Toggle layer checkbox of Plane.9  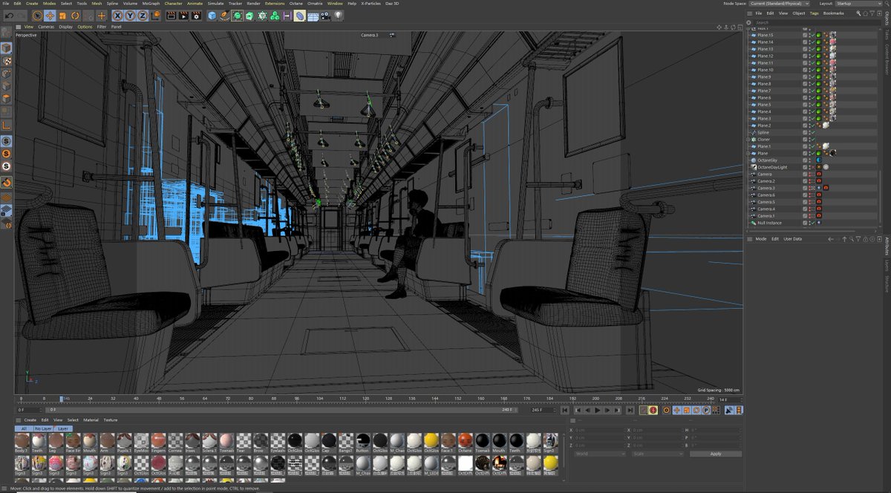[x=805, y=76]
